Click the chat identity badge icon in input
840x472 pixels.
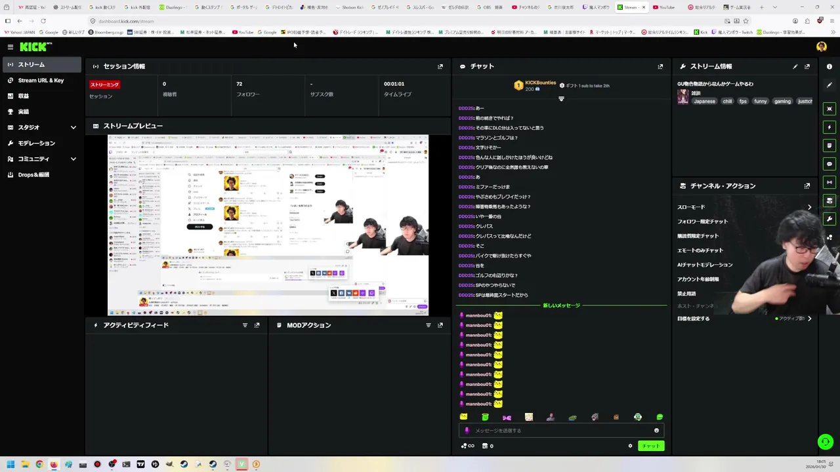click(x=467, y=431)
